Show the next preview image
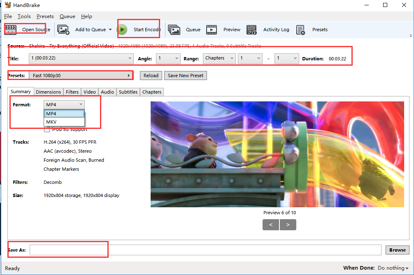 288,225
